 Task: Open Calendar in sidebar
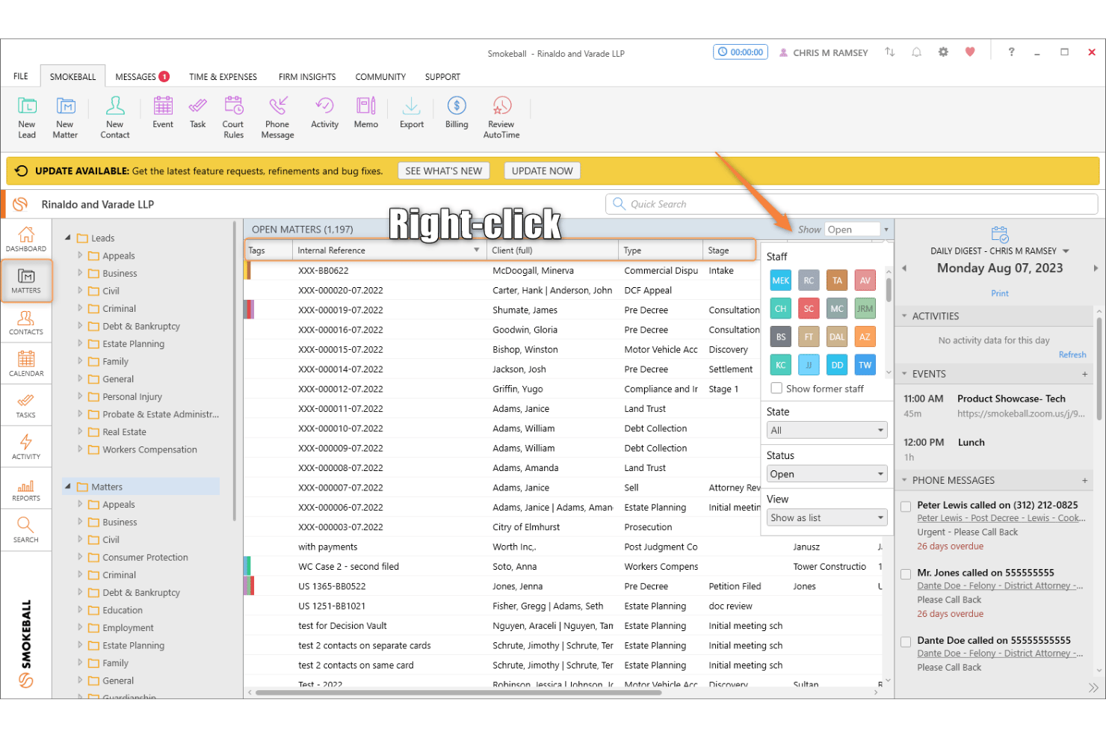pyautogui.click(x=26, y=364)
